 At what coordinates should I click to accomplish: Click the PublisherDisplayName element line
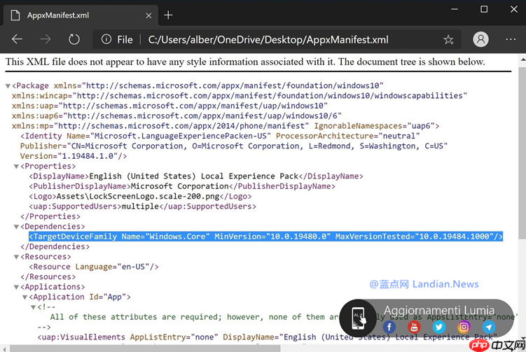pos(182,186)
